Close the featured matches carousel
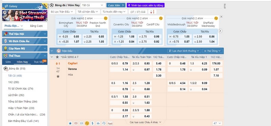The height and width of the screenshot is (126, 271). click(222, 17)
